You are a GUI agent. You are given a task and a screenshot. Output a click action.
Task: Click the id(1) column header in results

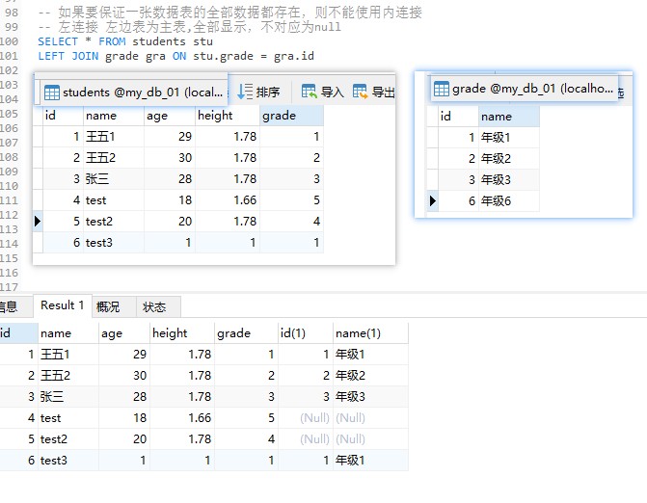click(306, 333)
